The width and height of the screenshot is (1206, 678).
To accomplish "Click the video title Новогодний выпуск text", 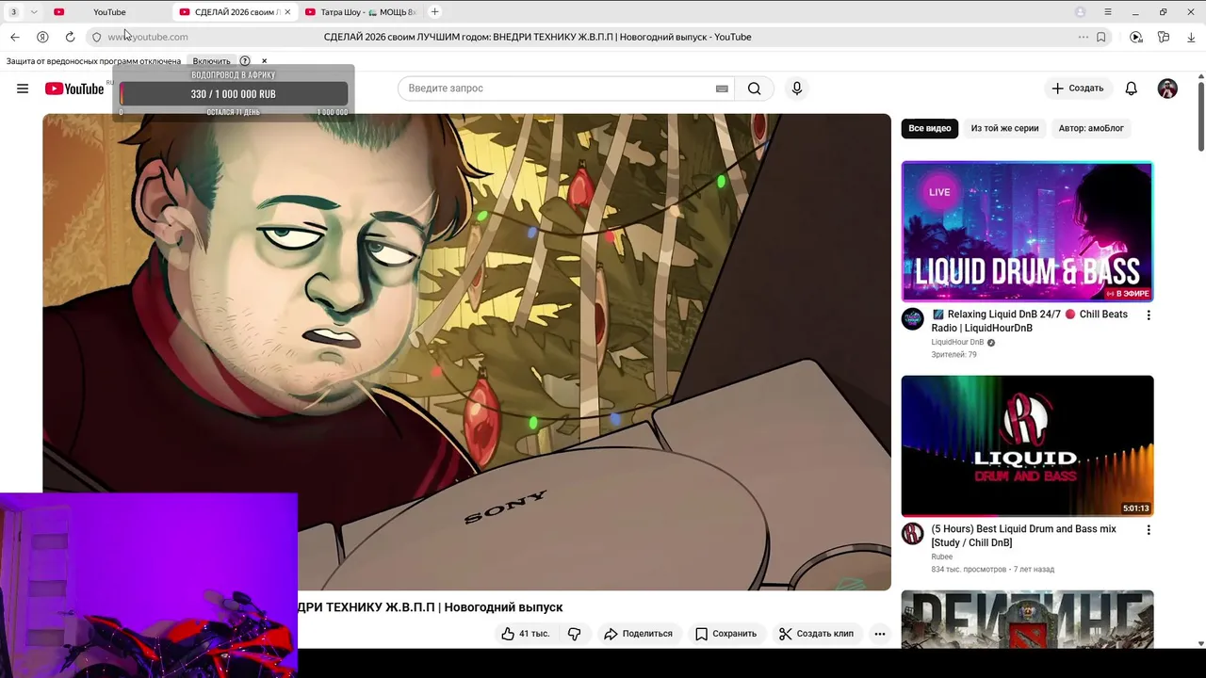I will 503,607.
